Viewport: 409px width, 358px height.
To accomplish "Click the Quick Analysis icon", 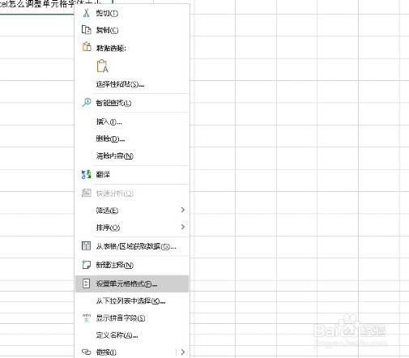I will pyautogui.click(x=87, y=193).
